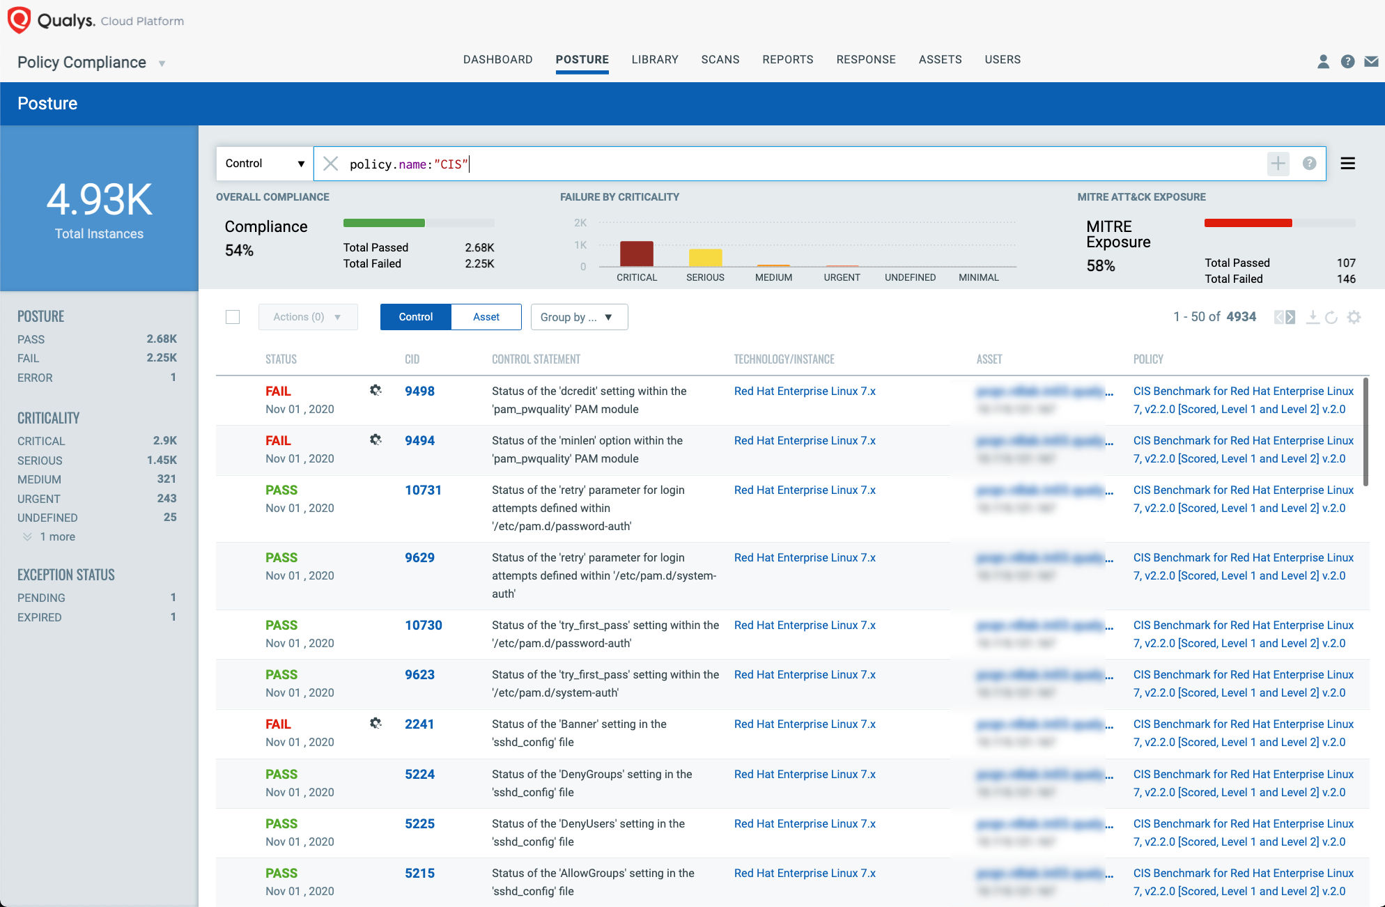Open the help question mark icon in header
The image size is (1385, 907).
pyautogui.click(x=1347, y=61)
